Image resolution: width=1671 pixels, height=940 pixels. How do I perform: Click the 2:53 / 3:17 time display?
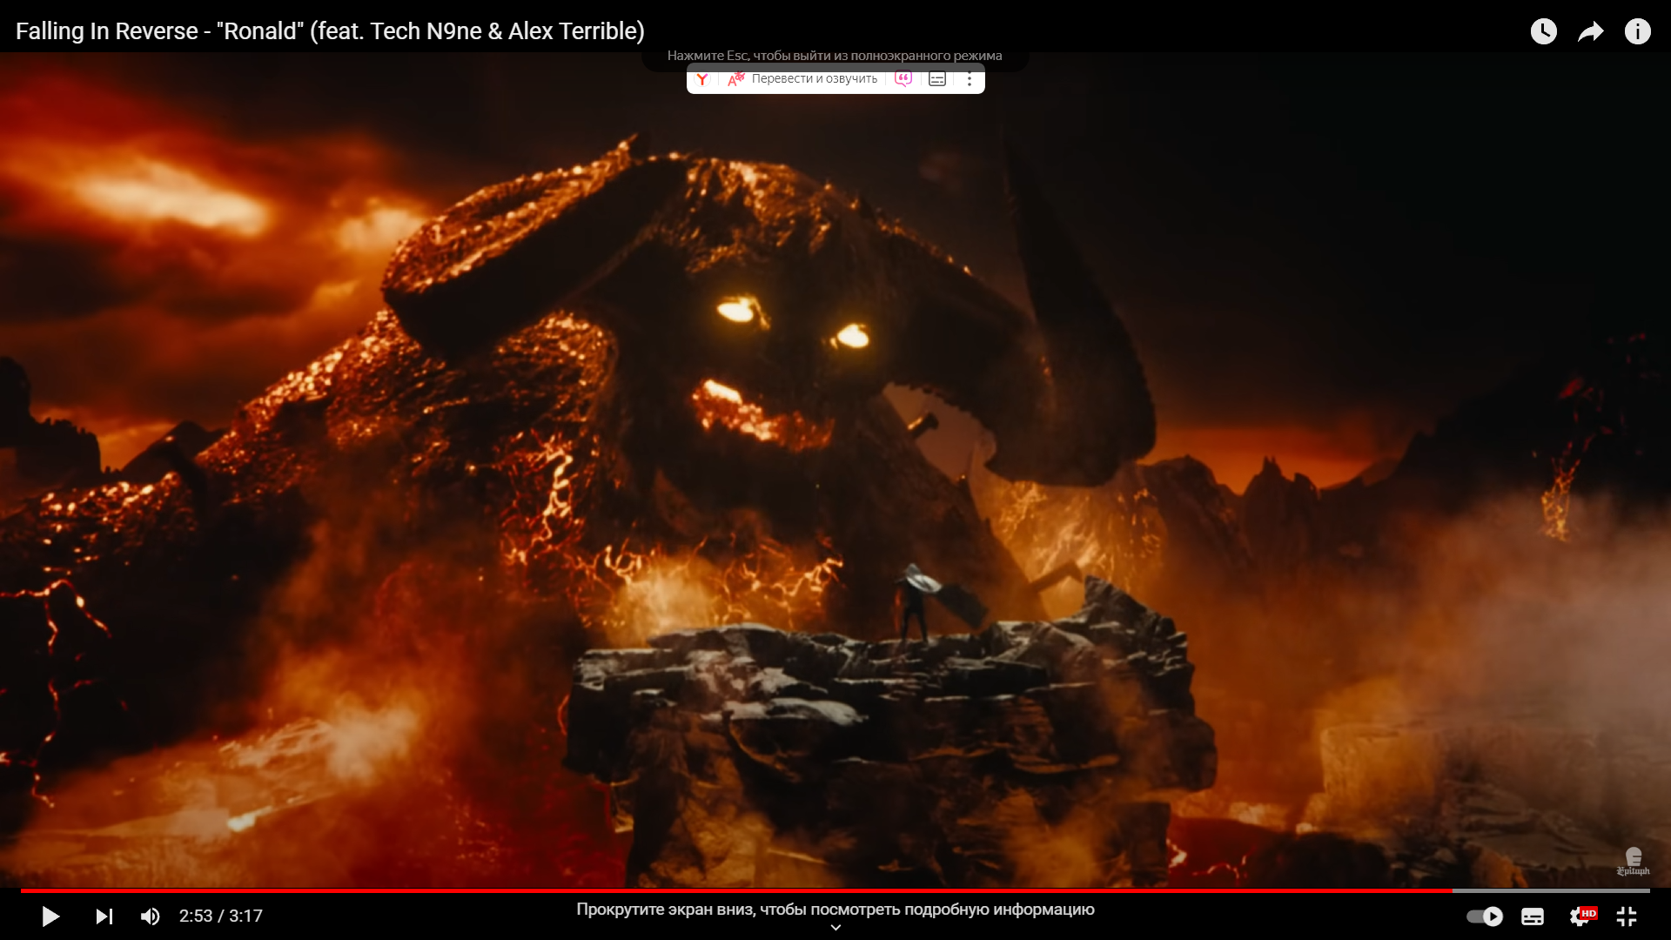220,916
